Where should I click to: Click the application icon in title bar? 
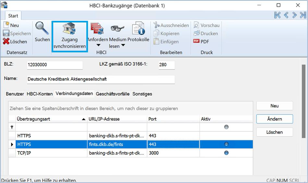pos(4,5)
